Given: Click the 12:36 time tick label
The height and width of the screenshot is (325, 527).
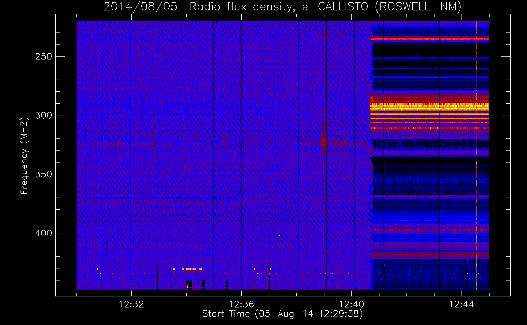Looking at the screenshot, I should [x=241, y=305].
